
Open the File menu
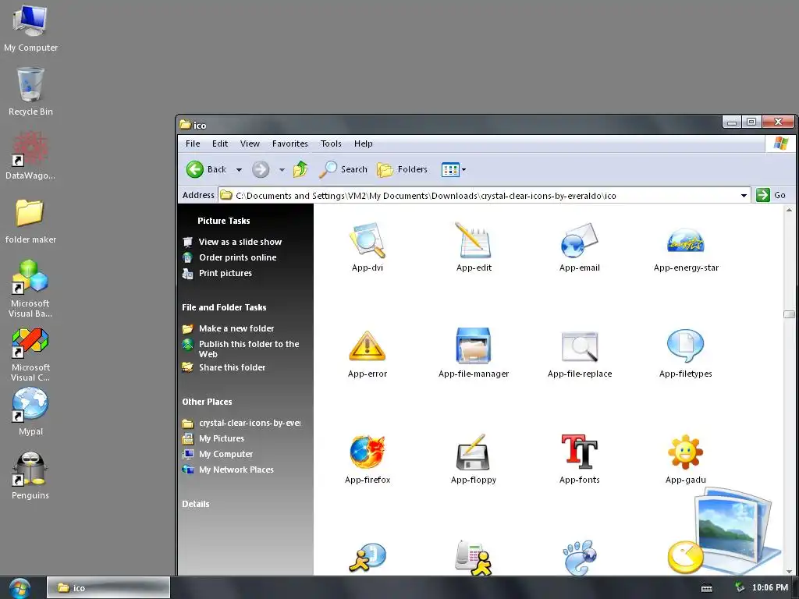193,144
